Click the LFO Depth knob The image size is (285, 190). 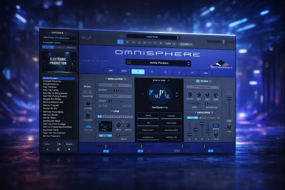128,125
